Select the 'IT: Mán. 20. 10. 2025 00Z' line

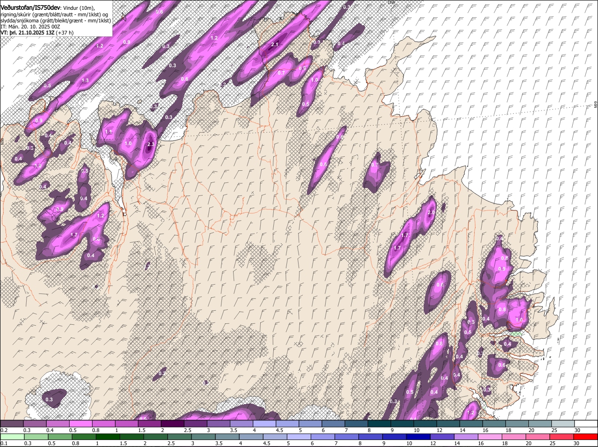coord(30,27)
